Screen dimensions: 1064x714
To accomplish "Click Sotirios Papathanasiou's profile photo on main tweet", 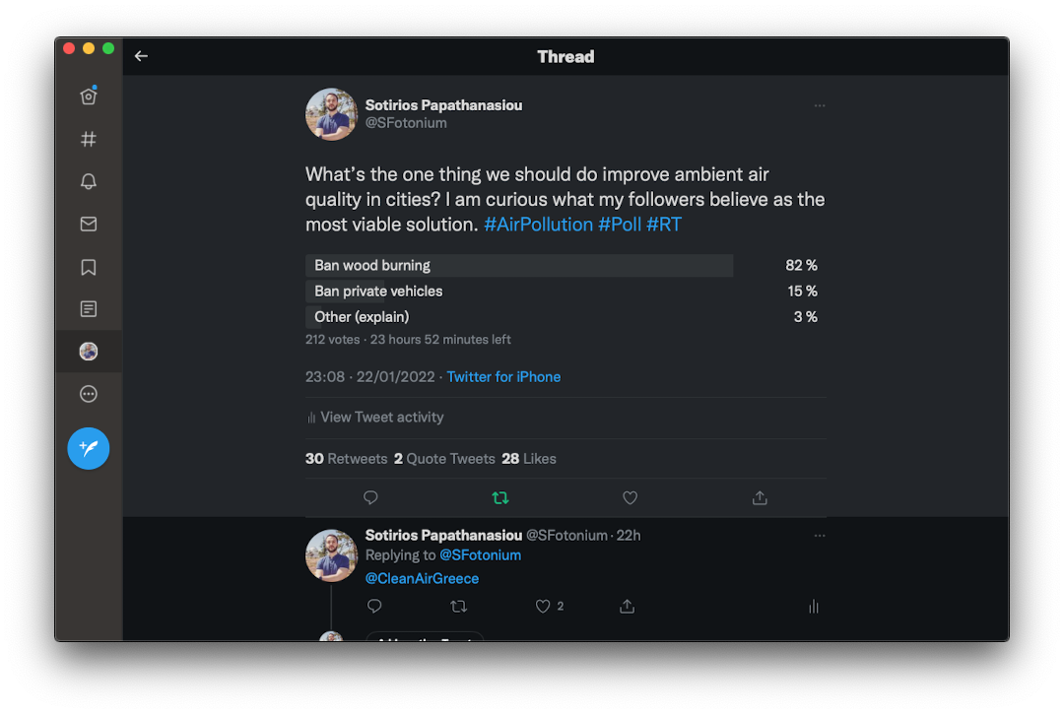I will coord(331,114).
